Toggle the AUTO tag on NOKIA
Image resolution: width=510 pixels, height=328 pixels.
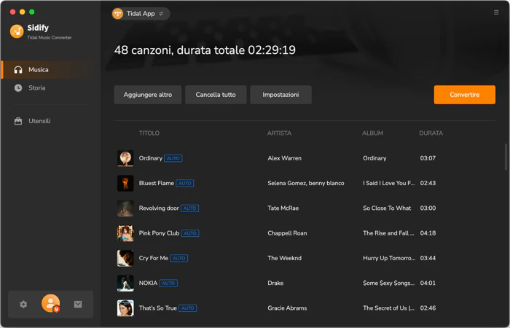pos(168,284)
